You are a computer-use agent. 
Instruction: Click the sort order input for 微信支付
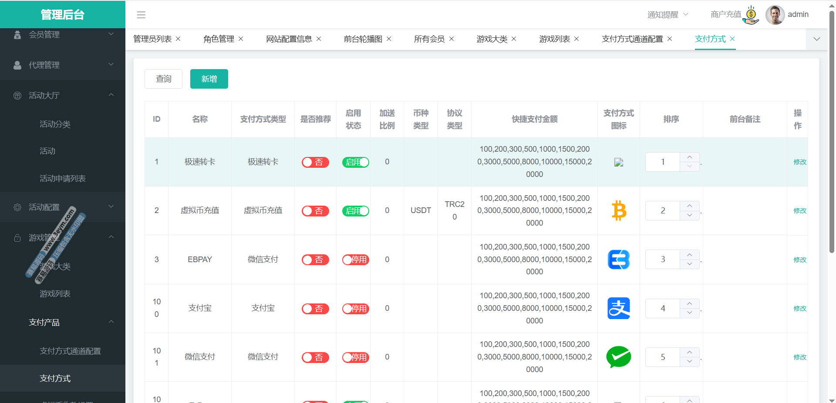663,357
